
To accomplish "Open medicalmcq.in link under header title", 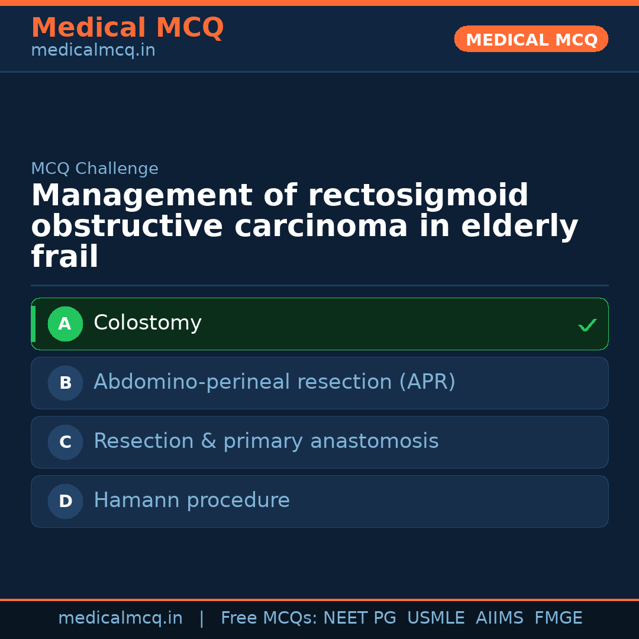I will click(x=93, y=51).
